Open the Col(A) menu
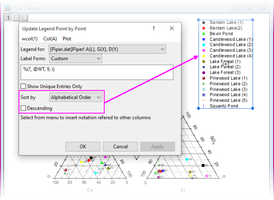 pos(49,39)
